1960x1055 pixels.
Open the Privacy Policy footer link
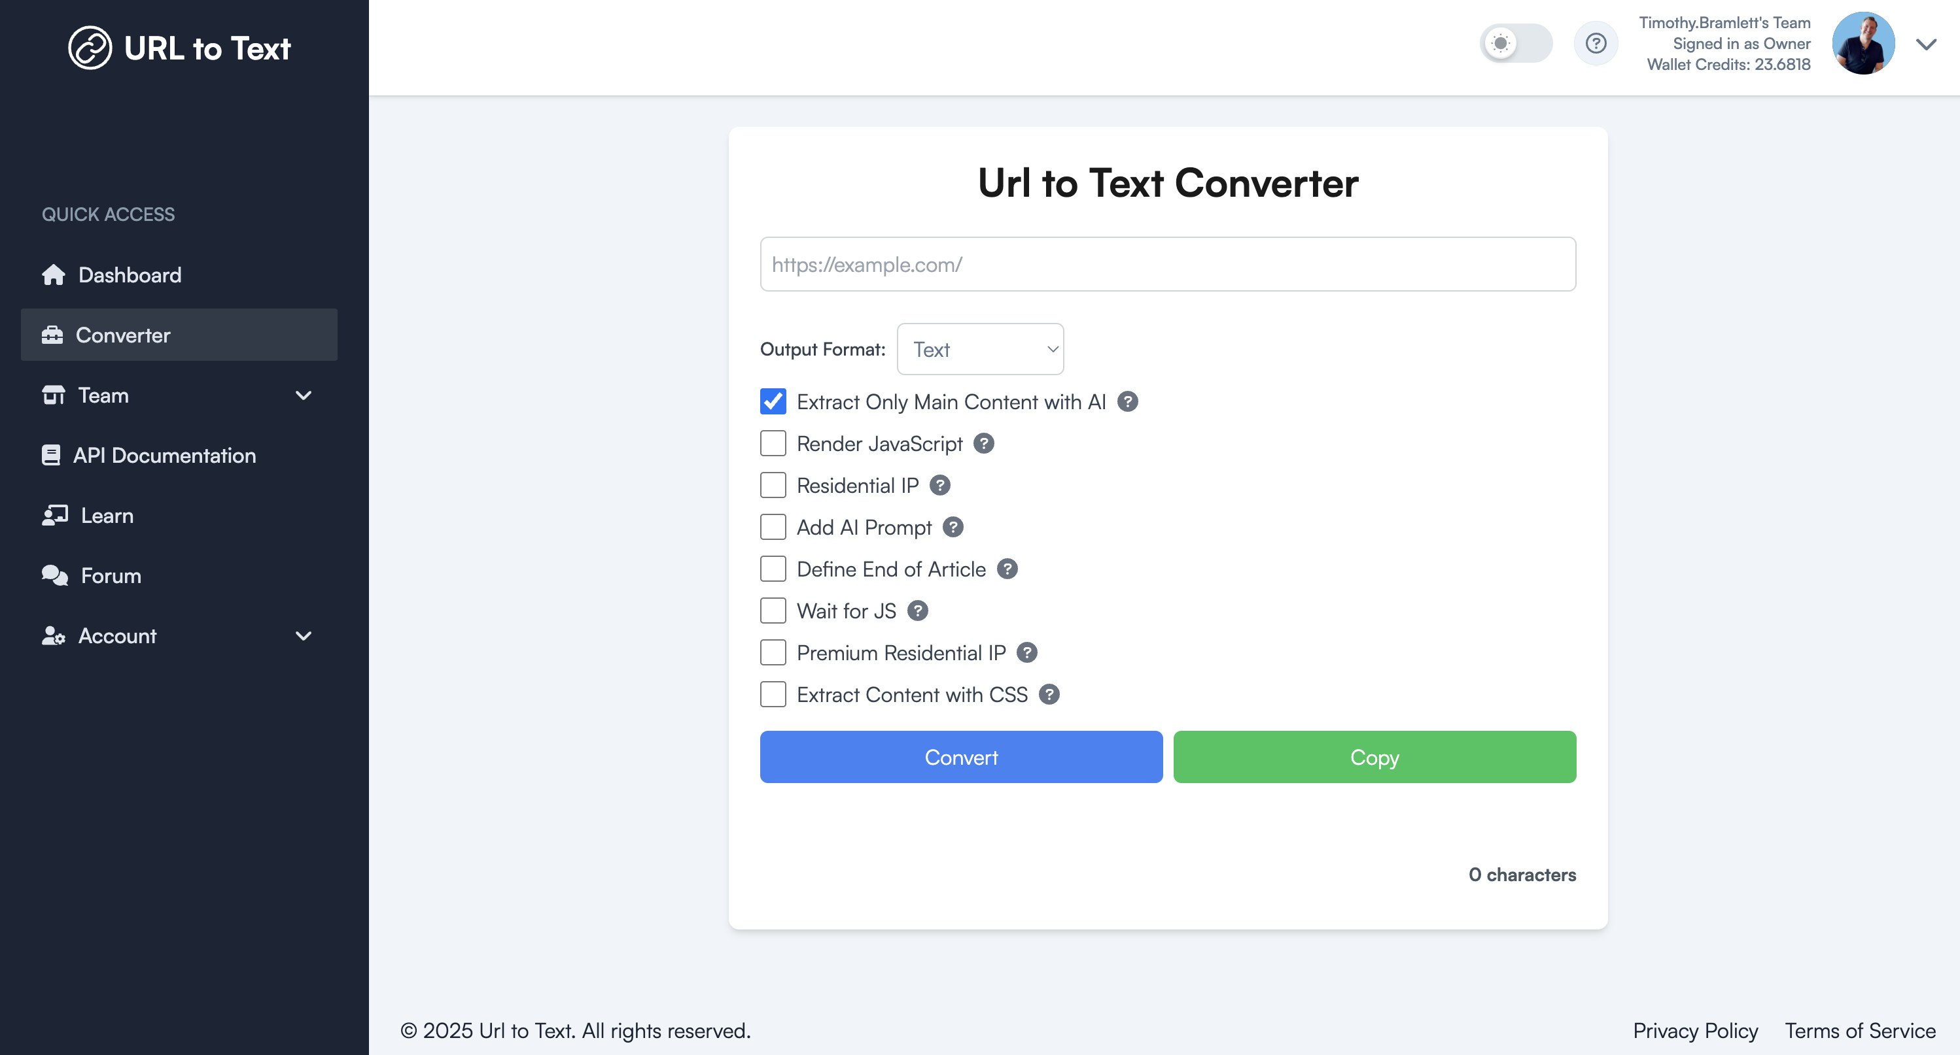click(x=1695, y=1030)
